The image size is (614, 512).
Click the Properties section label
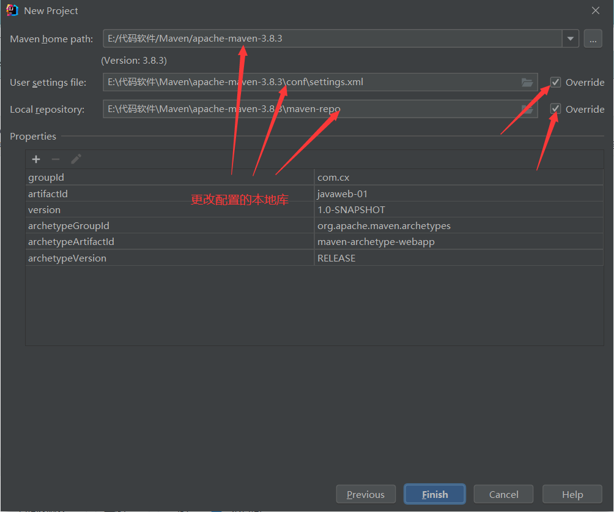[33, 137]
